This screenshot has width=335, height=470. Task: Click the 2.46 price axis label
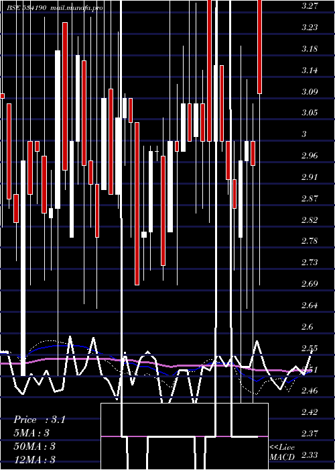tap(309, 391)
